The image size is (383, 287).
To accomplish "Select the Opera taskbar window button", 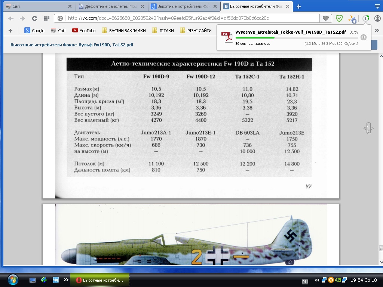I will 99,280.
